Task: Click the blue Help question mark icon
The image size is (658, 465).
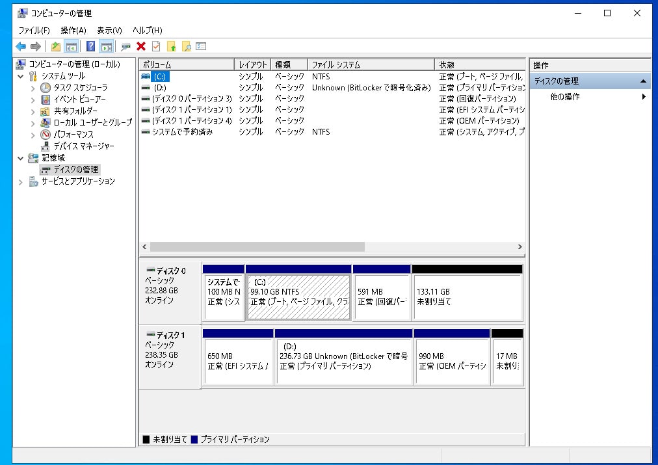Action: pyautogui.click(x=90, y=46)
